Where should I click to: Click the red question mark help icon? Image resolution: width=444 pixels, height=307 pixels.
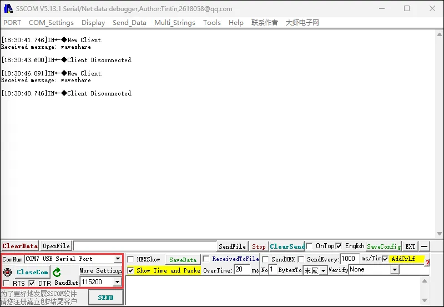(x=427, y=262)
